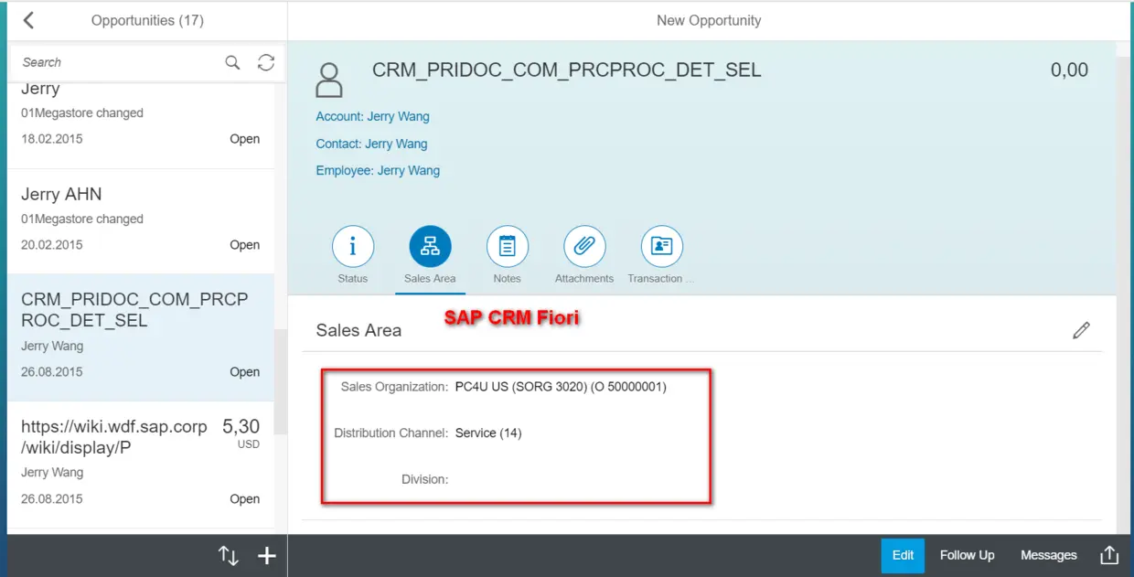This screenshot has width=1134, height=577.
Task: Select the Jerry AHN opportunity
Action: 141,221
